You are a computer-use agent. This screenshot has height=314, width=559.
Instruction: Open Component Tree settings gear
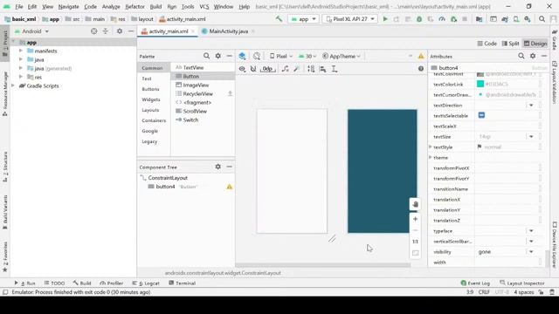tap(217, 167)
